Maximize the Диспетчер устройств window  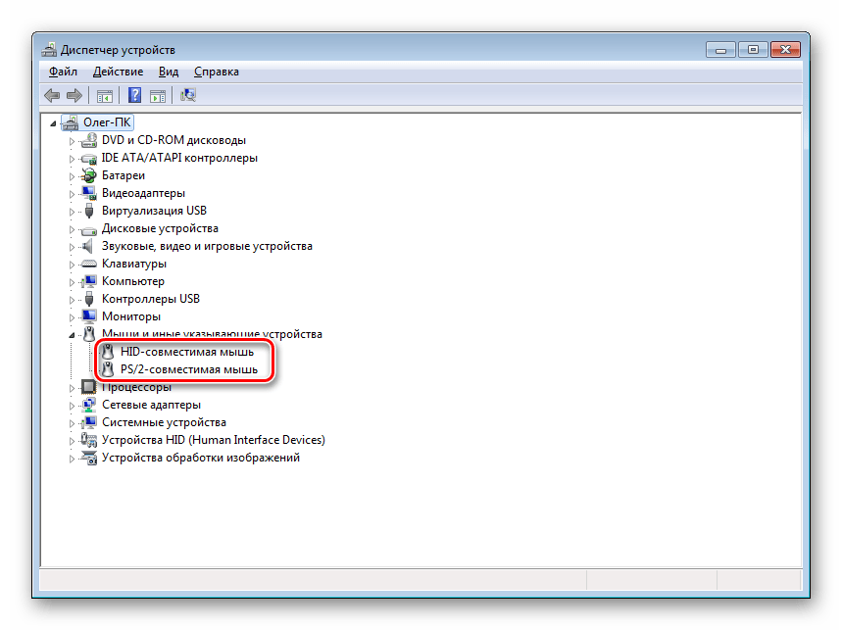[753, 50]
